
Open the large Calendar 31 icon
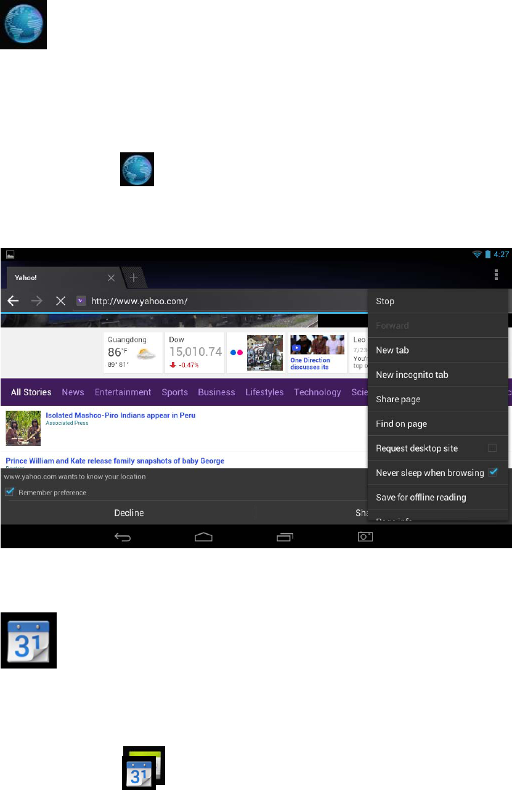[28, 640]
